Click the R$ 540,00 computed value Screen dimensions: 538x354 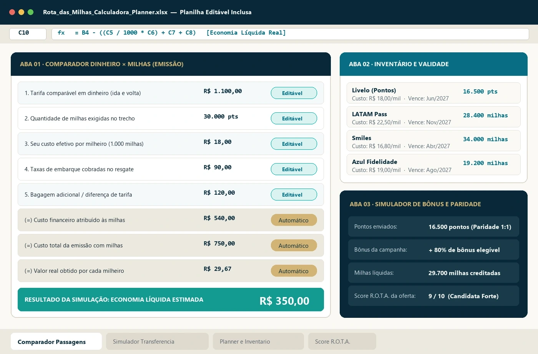(219, 218)
